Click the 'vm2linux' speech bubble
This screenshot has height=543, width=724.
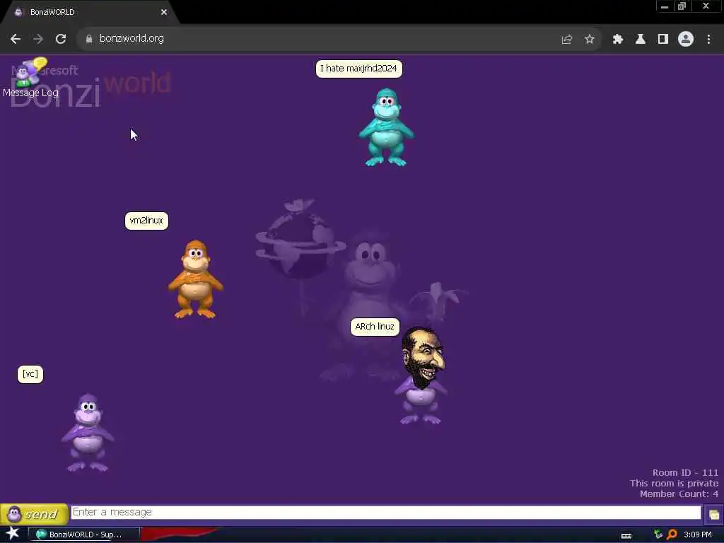[146, 221]
